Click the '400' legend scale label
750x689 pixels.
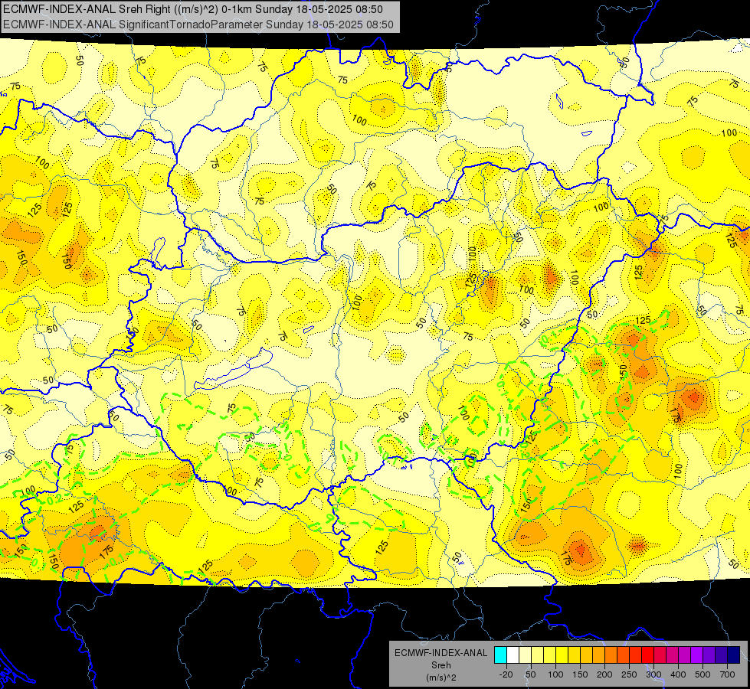click(x=678, y=674)
